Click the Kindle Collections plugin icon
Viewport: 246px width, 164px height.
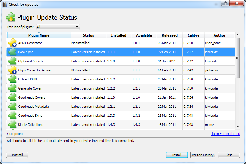[12, 125]
